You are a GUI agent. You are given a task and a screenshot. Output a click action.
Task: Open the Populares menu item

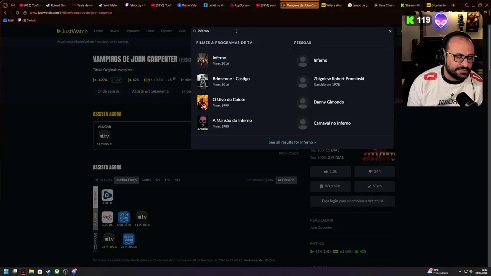[133, 31]
